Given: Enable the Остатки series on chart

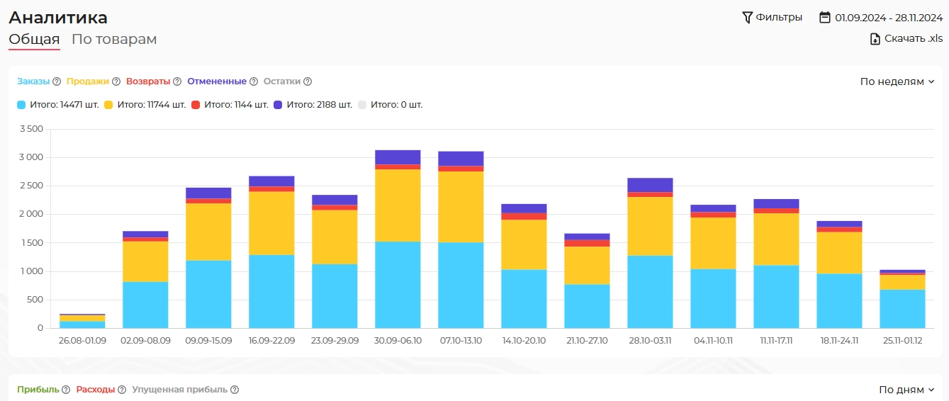Looking at the screenshot, I should coord(282,81).
